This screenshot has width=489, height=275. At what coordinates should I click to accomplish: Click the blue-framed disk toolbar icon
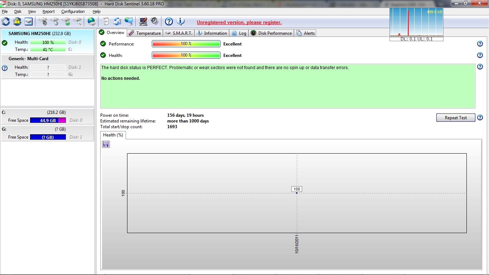pos(29,21)
